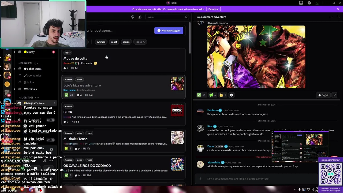The width and height of the screenshot is (343, 193).
Task: Show hidden tray icons via taskbar chevron
Action: pyautogui.click(x=295, y=190)
